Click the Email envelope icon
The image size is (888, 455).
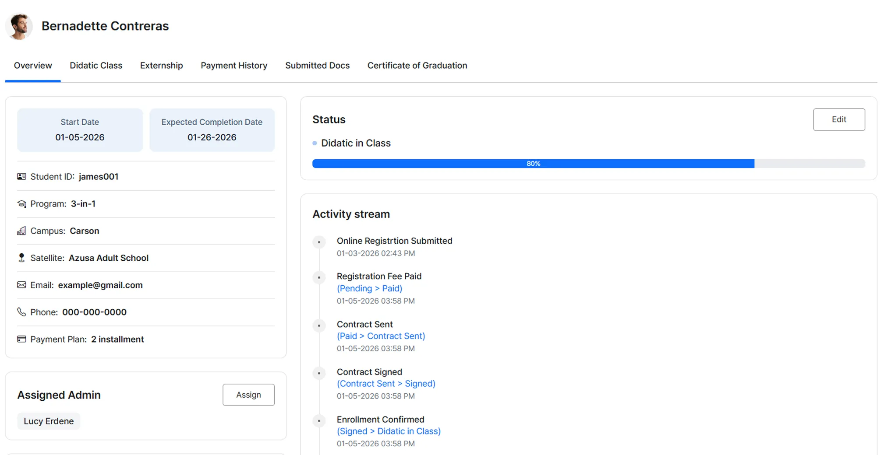coord(21,285)
